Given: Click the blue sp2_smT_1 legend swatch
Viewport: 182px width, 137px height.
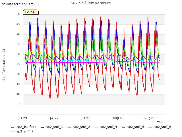Looking at the screenshot, I should [42, 127].
